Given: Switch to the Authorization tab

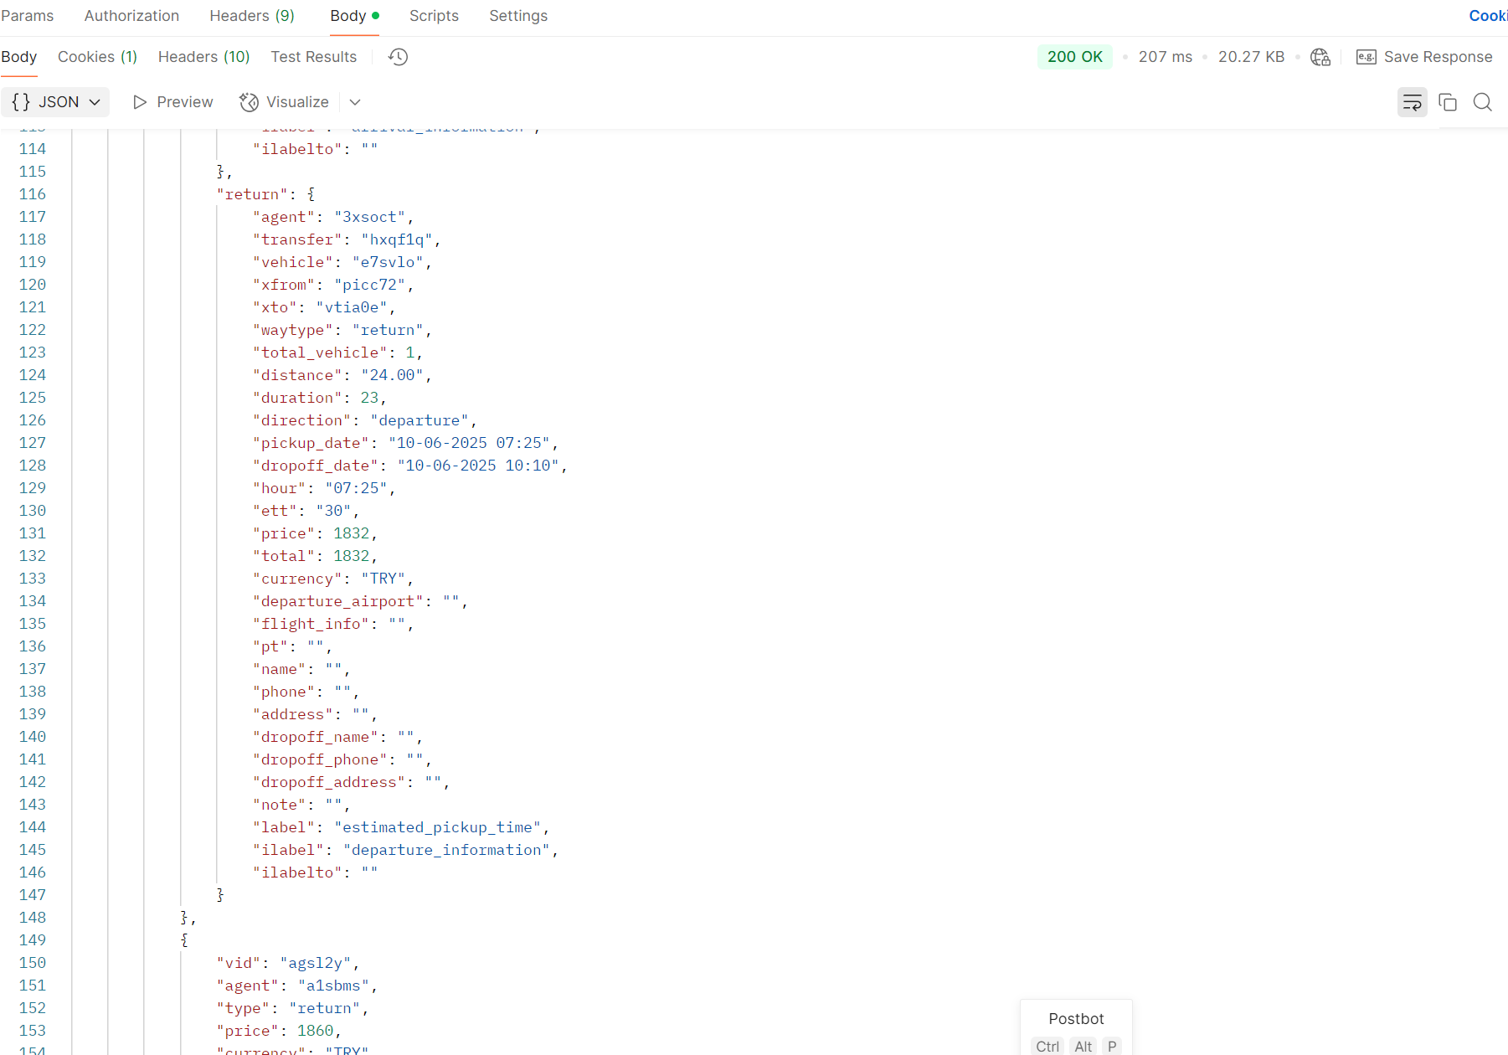Looking at the screenshot, I should tap(131, 16).
